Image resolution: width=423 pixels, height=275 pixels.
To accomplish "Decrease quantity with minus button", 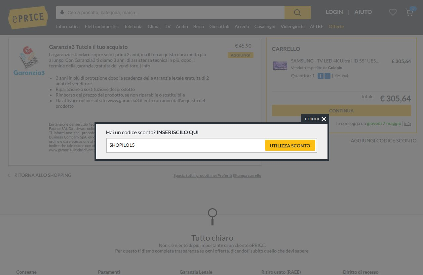I will 327,76.
